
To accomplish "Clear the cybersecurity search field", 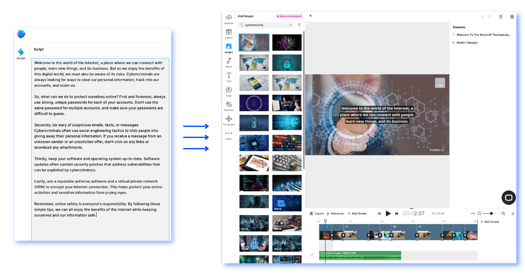I will [290, 25].
